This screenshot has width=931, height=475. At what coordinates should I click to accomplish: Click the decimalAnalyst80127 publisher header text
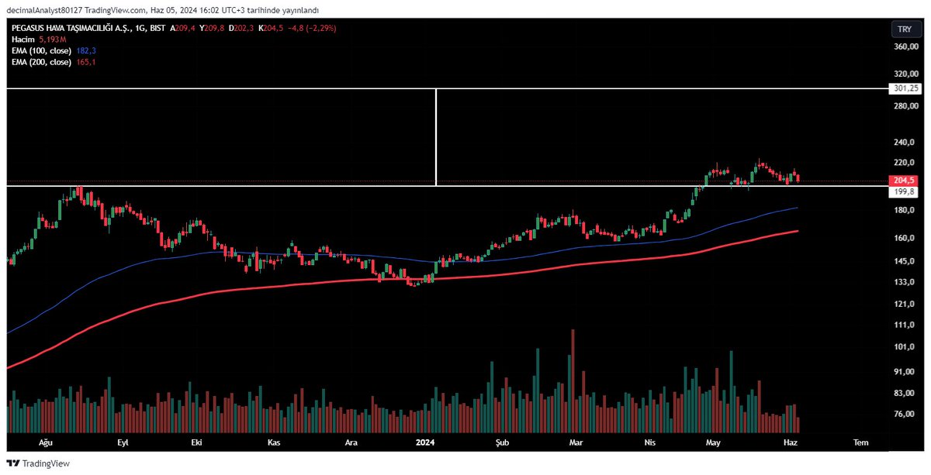coord(45,9)
